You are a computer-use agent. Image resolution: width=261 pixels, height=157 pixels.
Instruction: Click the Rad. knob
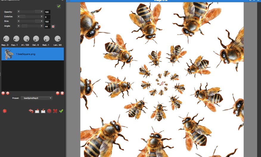pos(46,39)
